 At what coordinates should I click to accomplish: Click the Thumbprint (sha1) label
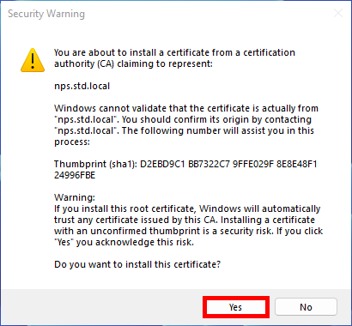pos(96,164)
